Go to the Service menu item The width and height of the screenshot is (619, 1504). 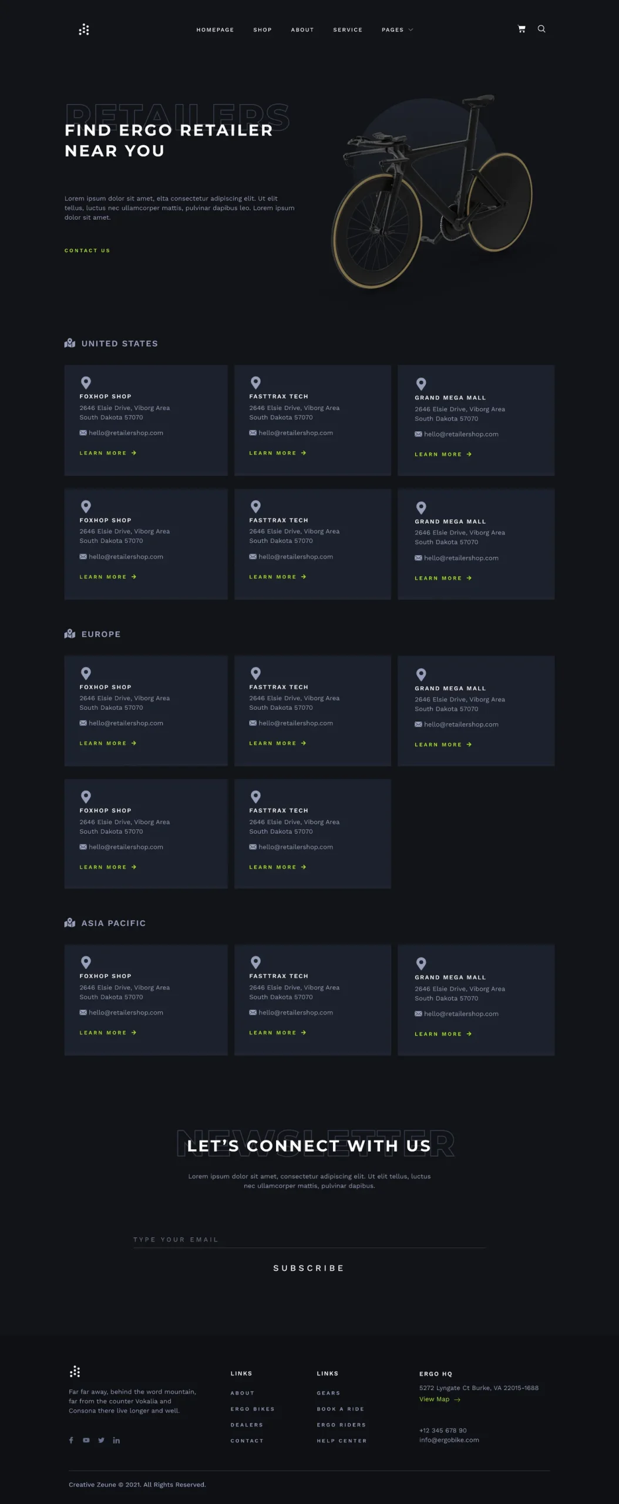point(348,30)
